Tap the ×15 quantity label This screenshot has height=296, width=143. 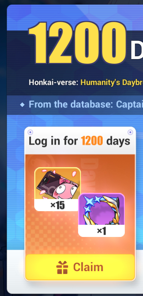point(57,205)
